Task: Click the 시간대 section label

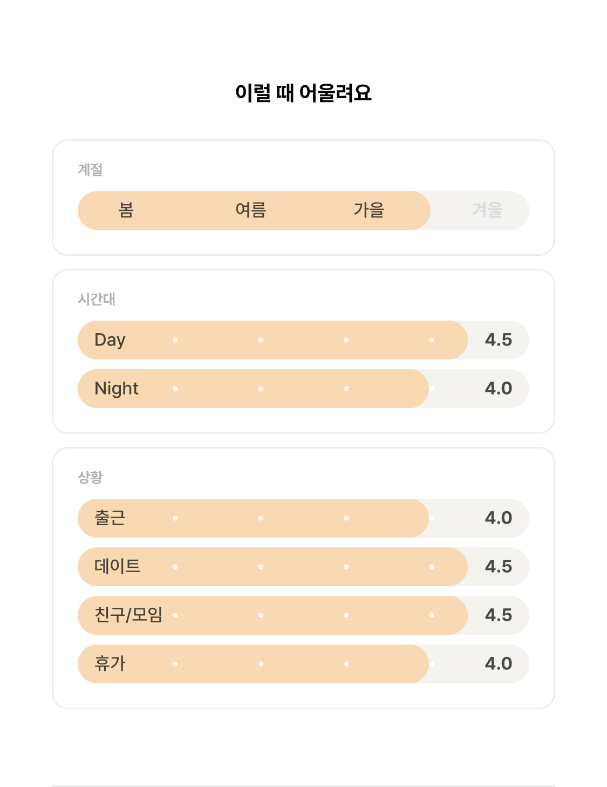Action: tap(97, 299)
